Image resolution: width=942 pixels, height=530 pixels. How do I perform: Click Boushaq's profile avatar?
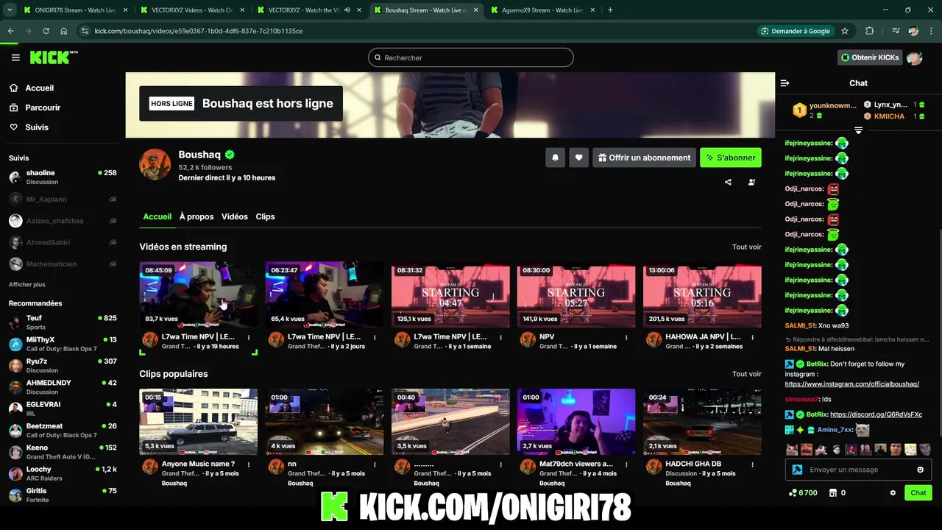tap(155, 164)
